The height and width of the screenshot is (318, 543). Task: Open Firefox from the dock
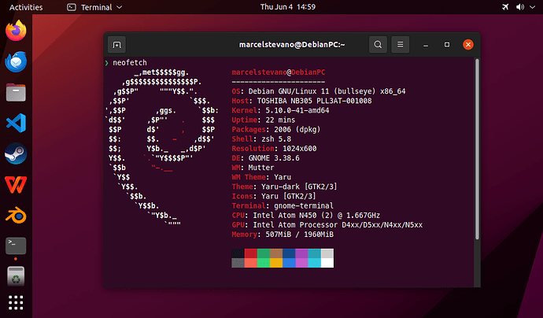point(16,31)
